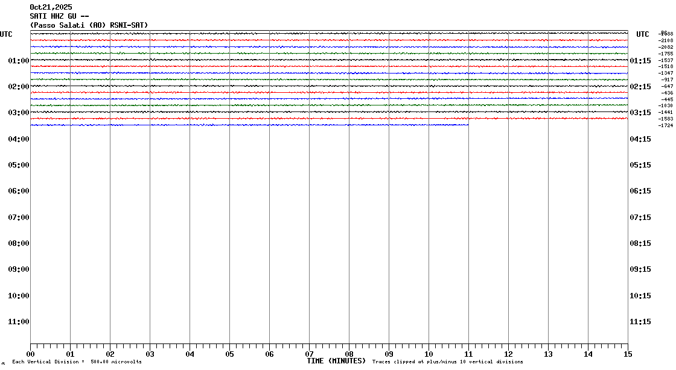Image resolution: width=676 pixels, height=370 pixels.
Task: Click the Oct21,2025 date header
Action: [x=51, y=7]
